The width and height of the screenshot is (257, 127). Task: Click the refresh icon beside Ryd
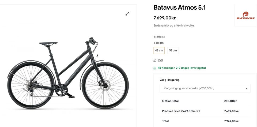[x=155, y=60]
